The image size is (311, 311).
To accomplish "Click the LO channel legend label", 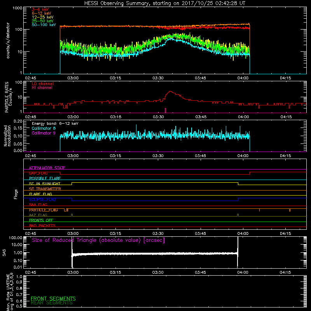I will click(43, 84).
